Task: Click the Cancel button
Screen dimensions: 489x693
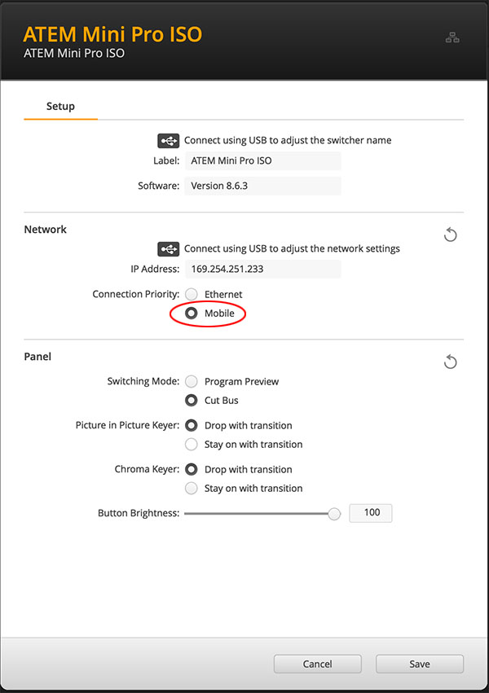Action: [318, 664]
